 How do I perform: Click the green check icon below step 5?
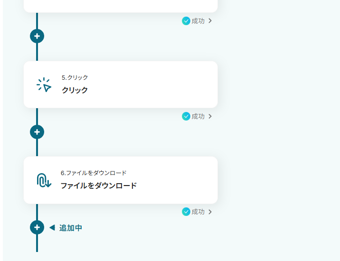click(x=186, y=116)
